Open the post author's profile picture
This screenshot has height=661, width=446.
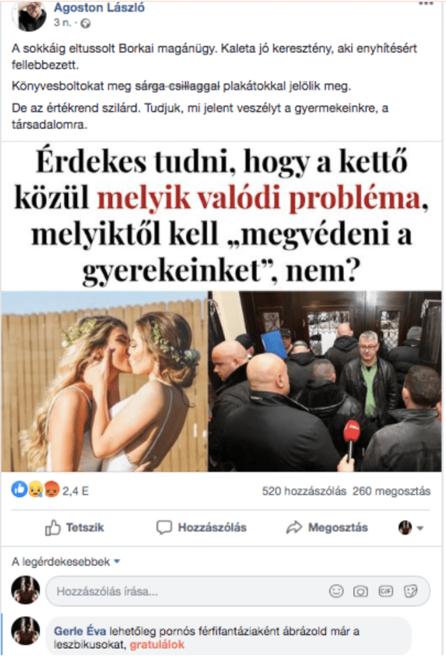click(x=29, y=16)
